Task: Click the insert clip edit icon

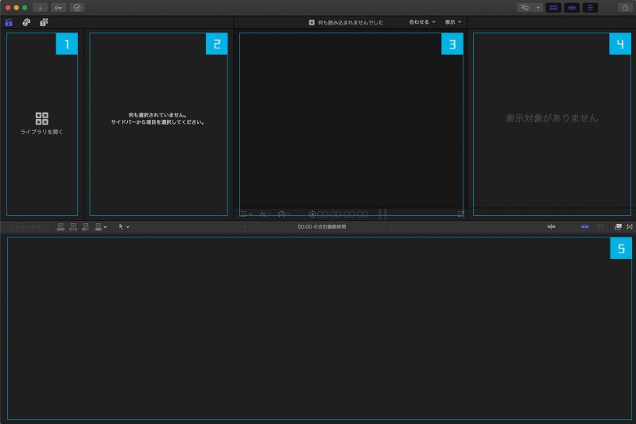Action: coord(73,227)
